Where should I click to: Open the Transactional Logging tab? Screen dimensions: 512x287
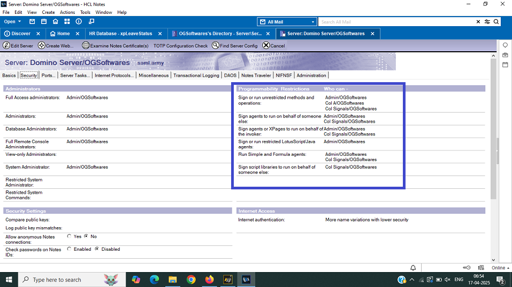click(196, 75)
